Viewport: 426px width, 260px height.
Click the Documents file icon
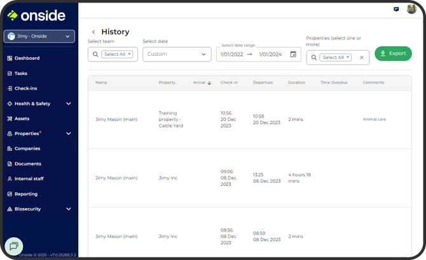[10, 164]
